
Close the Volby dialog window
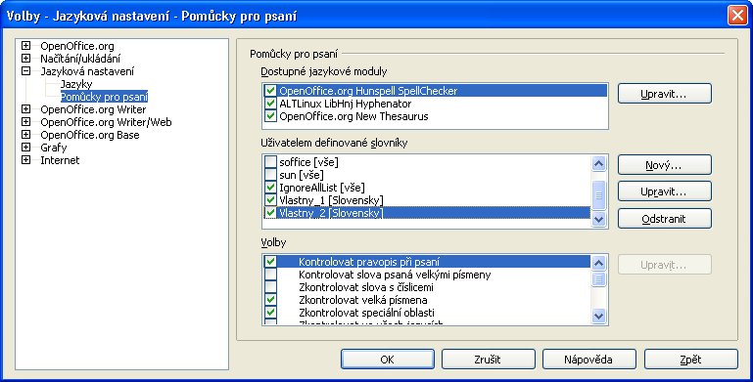pyautogui.click(x=737, y=16)
